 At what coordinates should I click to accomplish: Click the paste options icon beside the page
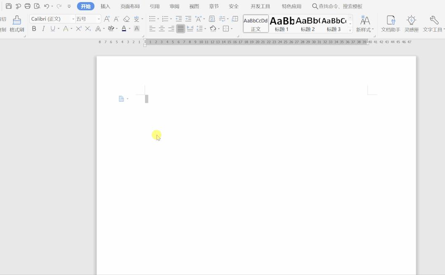click(122, 99)
